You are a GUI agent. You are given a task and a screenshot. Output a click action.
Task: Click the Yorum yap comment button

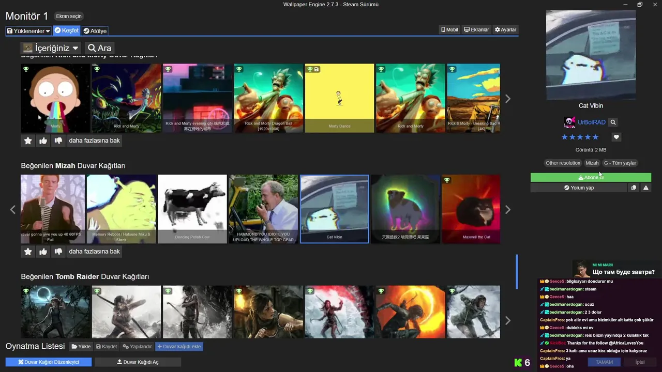point(579,188)
